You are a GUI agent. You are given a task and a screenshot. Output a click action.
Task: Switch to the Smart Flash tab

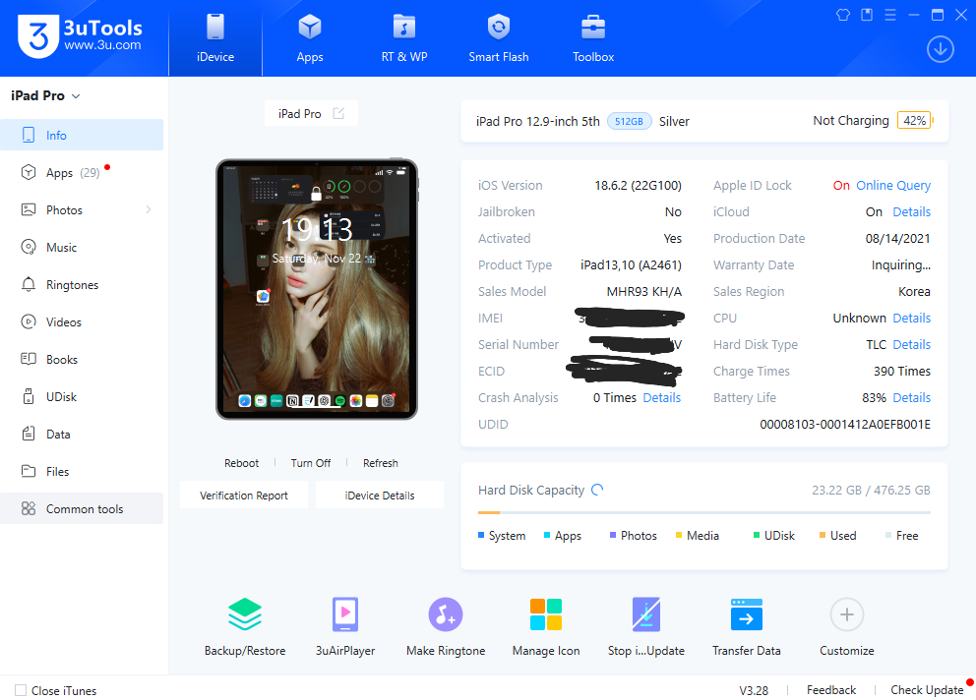click(x=498, y=39)
